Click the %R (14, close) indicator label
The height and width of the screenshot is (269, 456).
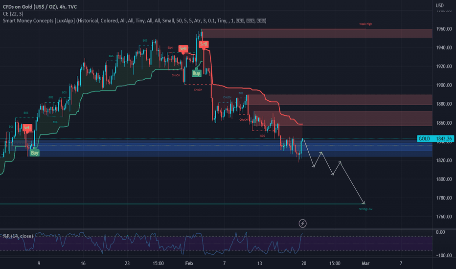coord(18,236)
